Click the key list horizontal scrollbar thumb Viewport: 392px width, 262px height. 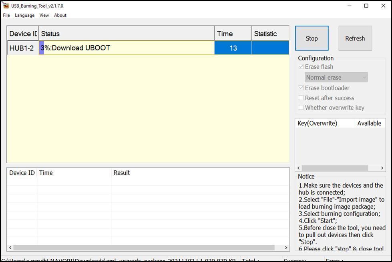(335, 168)
